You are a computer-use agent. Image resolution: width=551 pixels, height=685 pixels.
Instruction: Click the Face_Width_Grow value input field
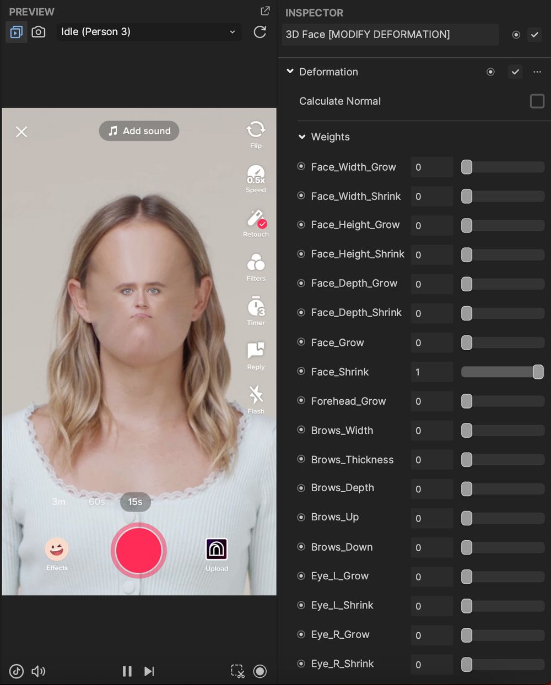pos(431,167)
